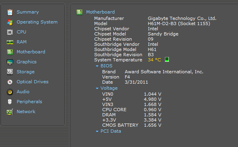Show the Audio section
The image size is (238, 147).
(23, 92)
